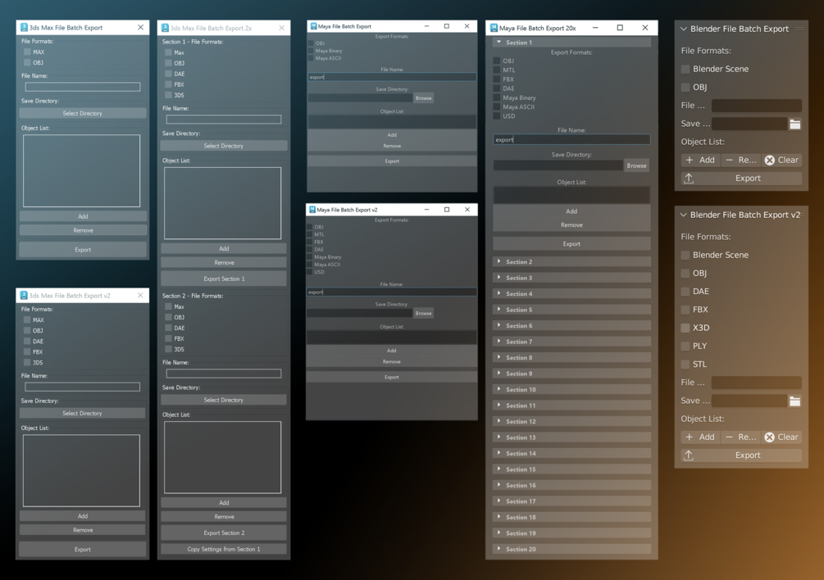The width and height of the screenshot is (824, 580).
Task: Click drag-handle dots on Blender File Batch Export header
Action: coord(799,29)
